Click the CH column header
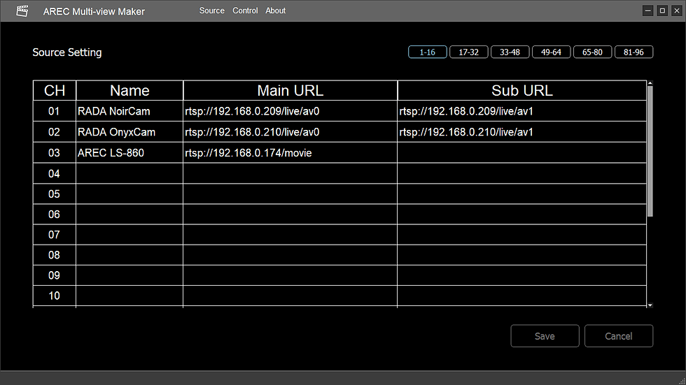The width and height of the screenshot is (686, 385). coord(55,90)
